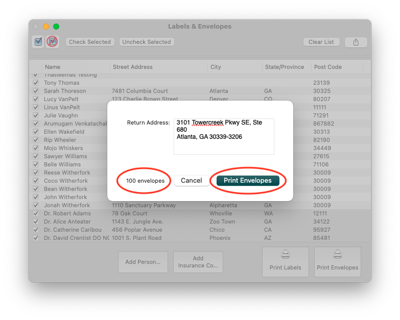The image size is (400, 320).
Task: Click the 100 envelopes count label
Action: tap(145, 181)
